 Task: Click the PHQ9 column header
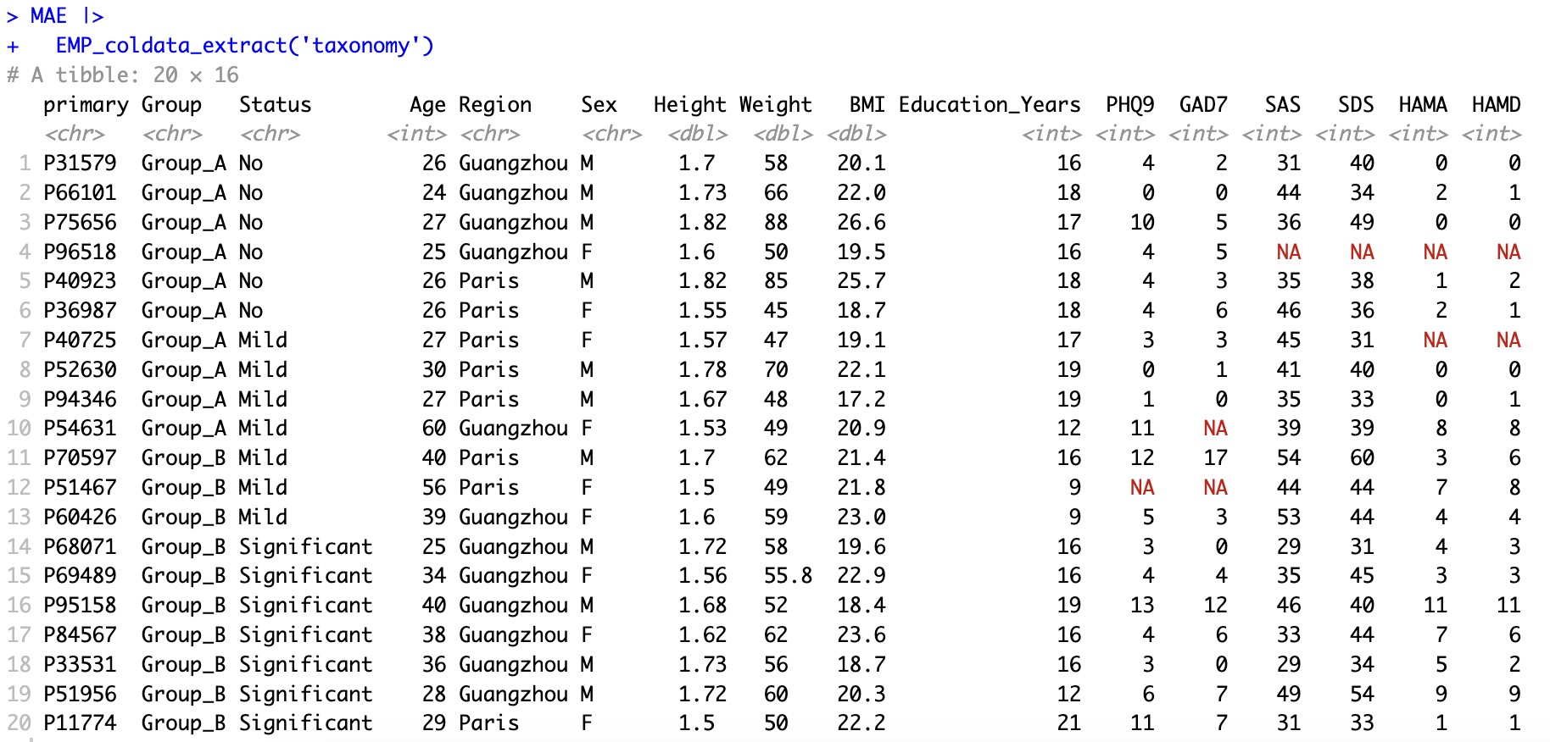tap(1129, 105)
